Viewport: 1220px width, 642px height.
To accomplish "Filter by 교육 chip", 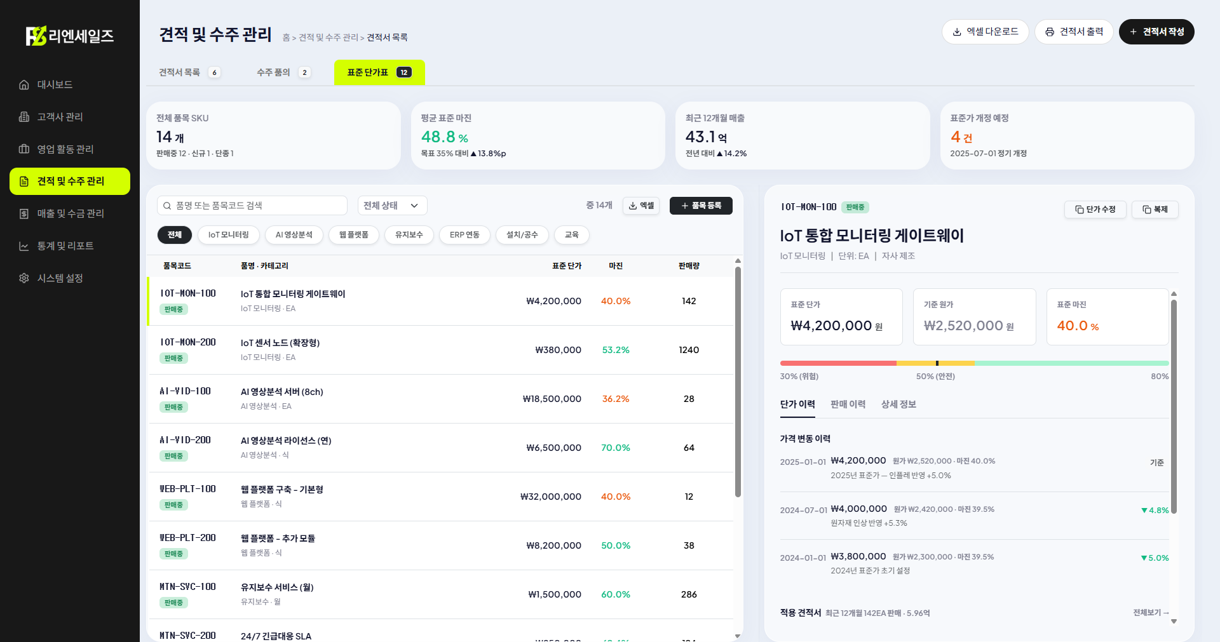I will (572, 235).
